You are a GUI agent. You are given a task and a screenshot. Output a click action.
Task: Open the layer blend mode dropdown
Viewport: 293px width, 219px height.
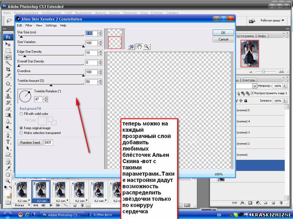click(254, 86)
